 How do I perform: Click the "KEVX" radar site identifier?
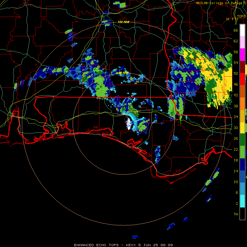click(131, 245)
